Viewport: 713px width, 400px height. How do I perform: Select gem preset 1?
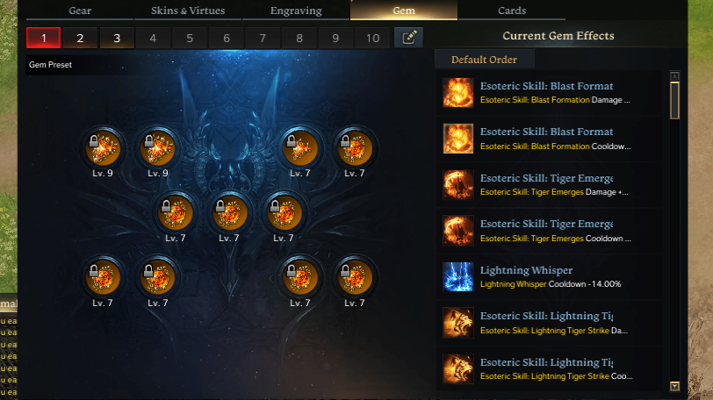pyautogui.click(x=44, y=38)
